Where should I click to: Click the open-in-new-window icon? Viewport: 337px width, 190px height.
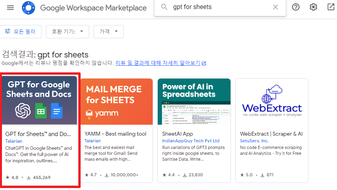click(331, 7)
